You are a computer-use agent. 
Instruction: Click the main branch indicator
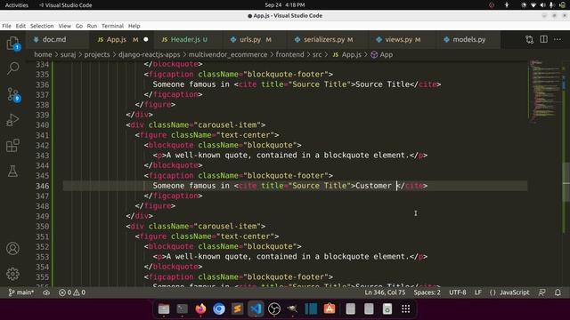tap(21, 292)
